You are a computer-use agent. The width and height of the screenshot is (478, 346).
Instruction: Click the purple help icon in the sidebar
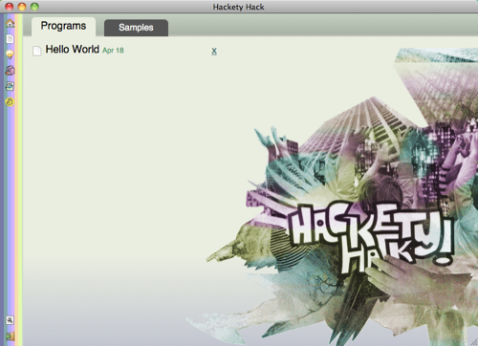[11, 70]
